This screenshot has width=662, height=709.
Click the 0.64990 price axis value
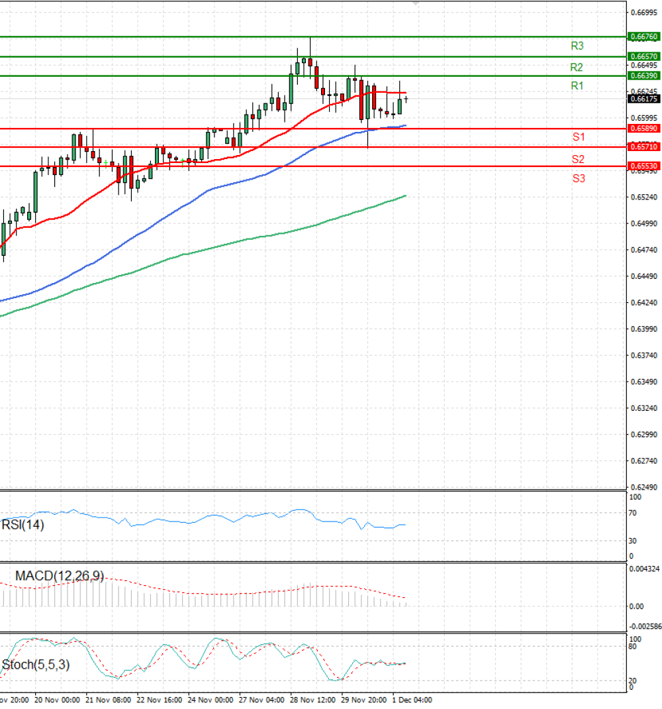pyautogui.click(x=644, y=223)
